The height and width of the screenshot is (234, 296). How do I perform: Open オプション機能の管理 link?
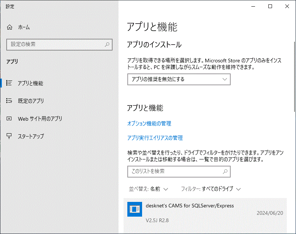[x=149, y=123]
